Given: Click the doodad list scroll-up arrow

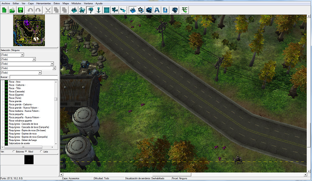Looking at the screenshot, I should [56, 82].
